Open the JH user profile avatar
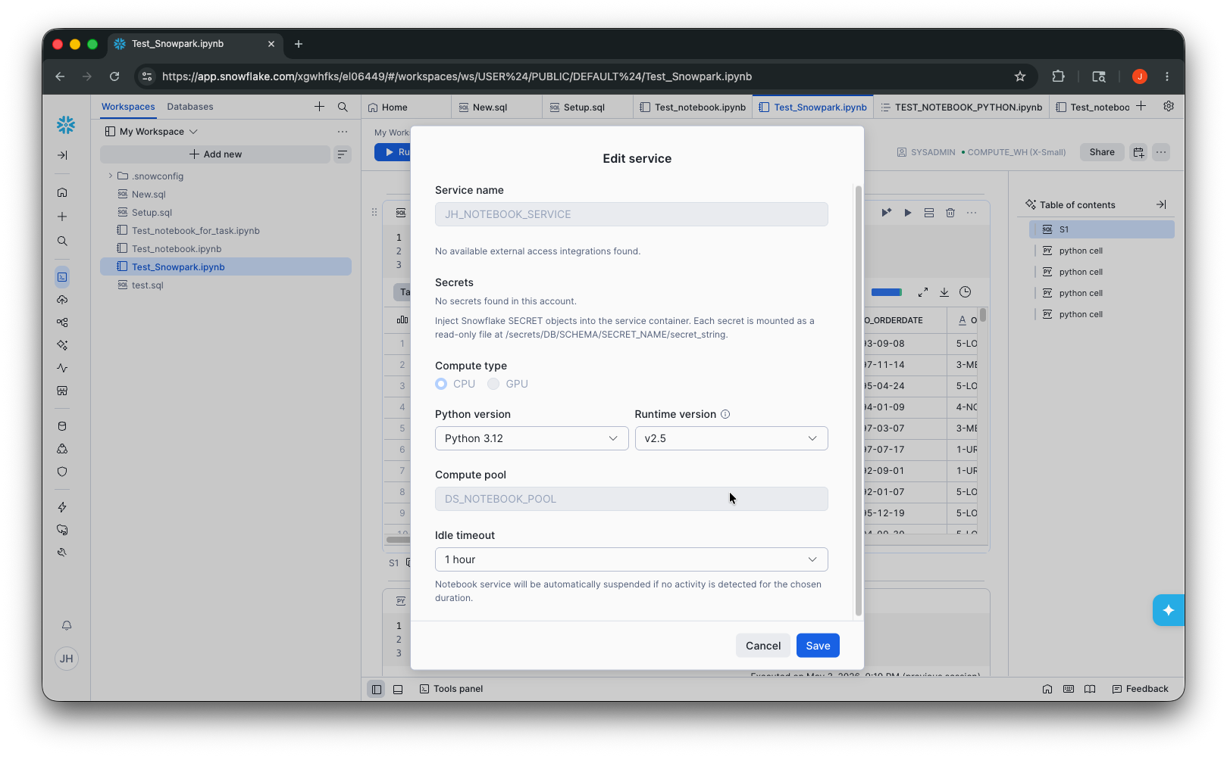Image resolution: width=1227 pixels, height=757 pixels. tap(67, 659)
